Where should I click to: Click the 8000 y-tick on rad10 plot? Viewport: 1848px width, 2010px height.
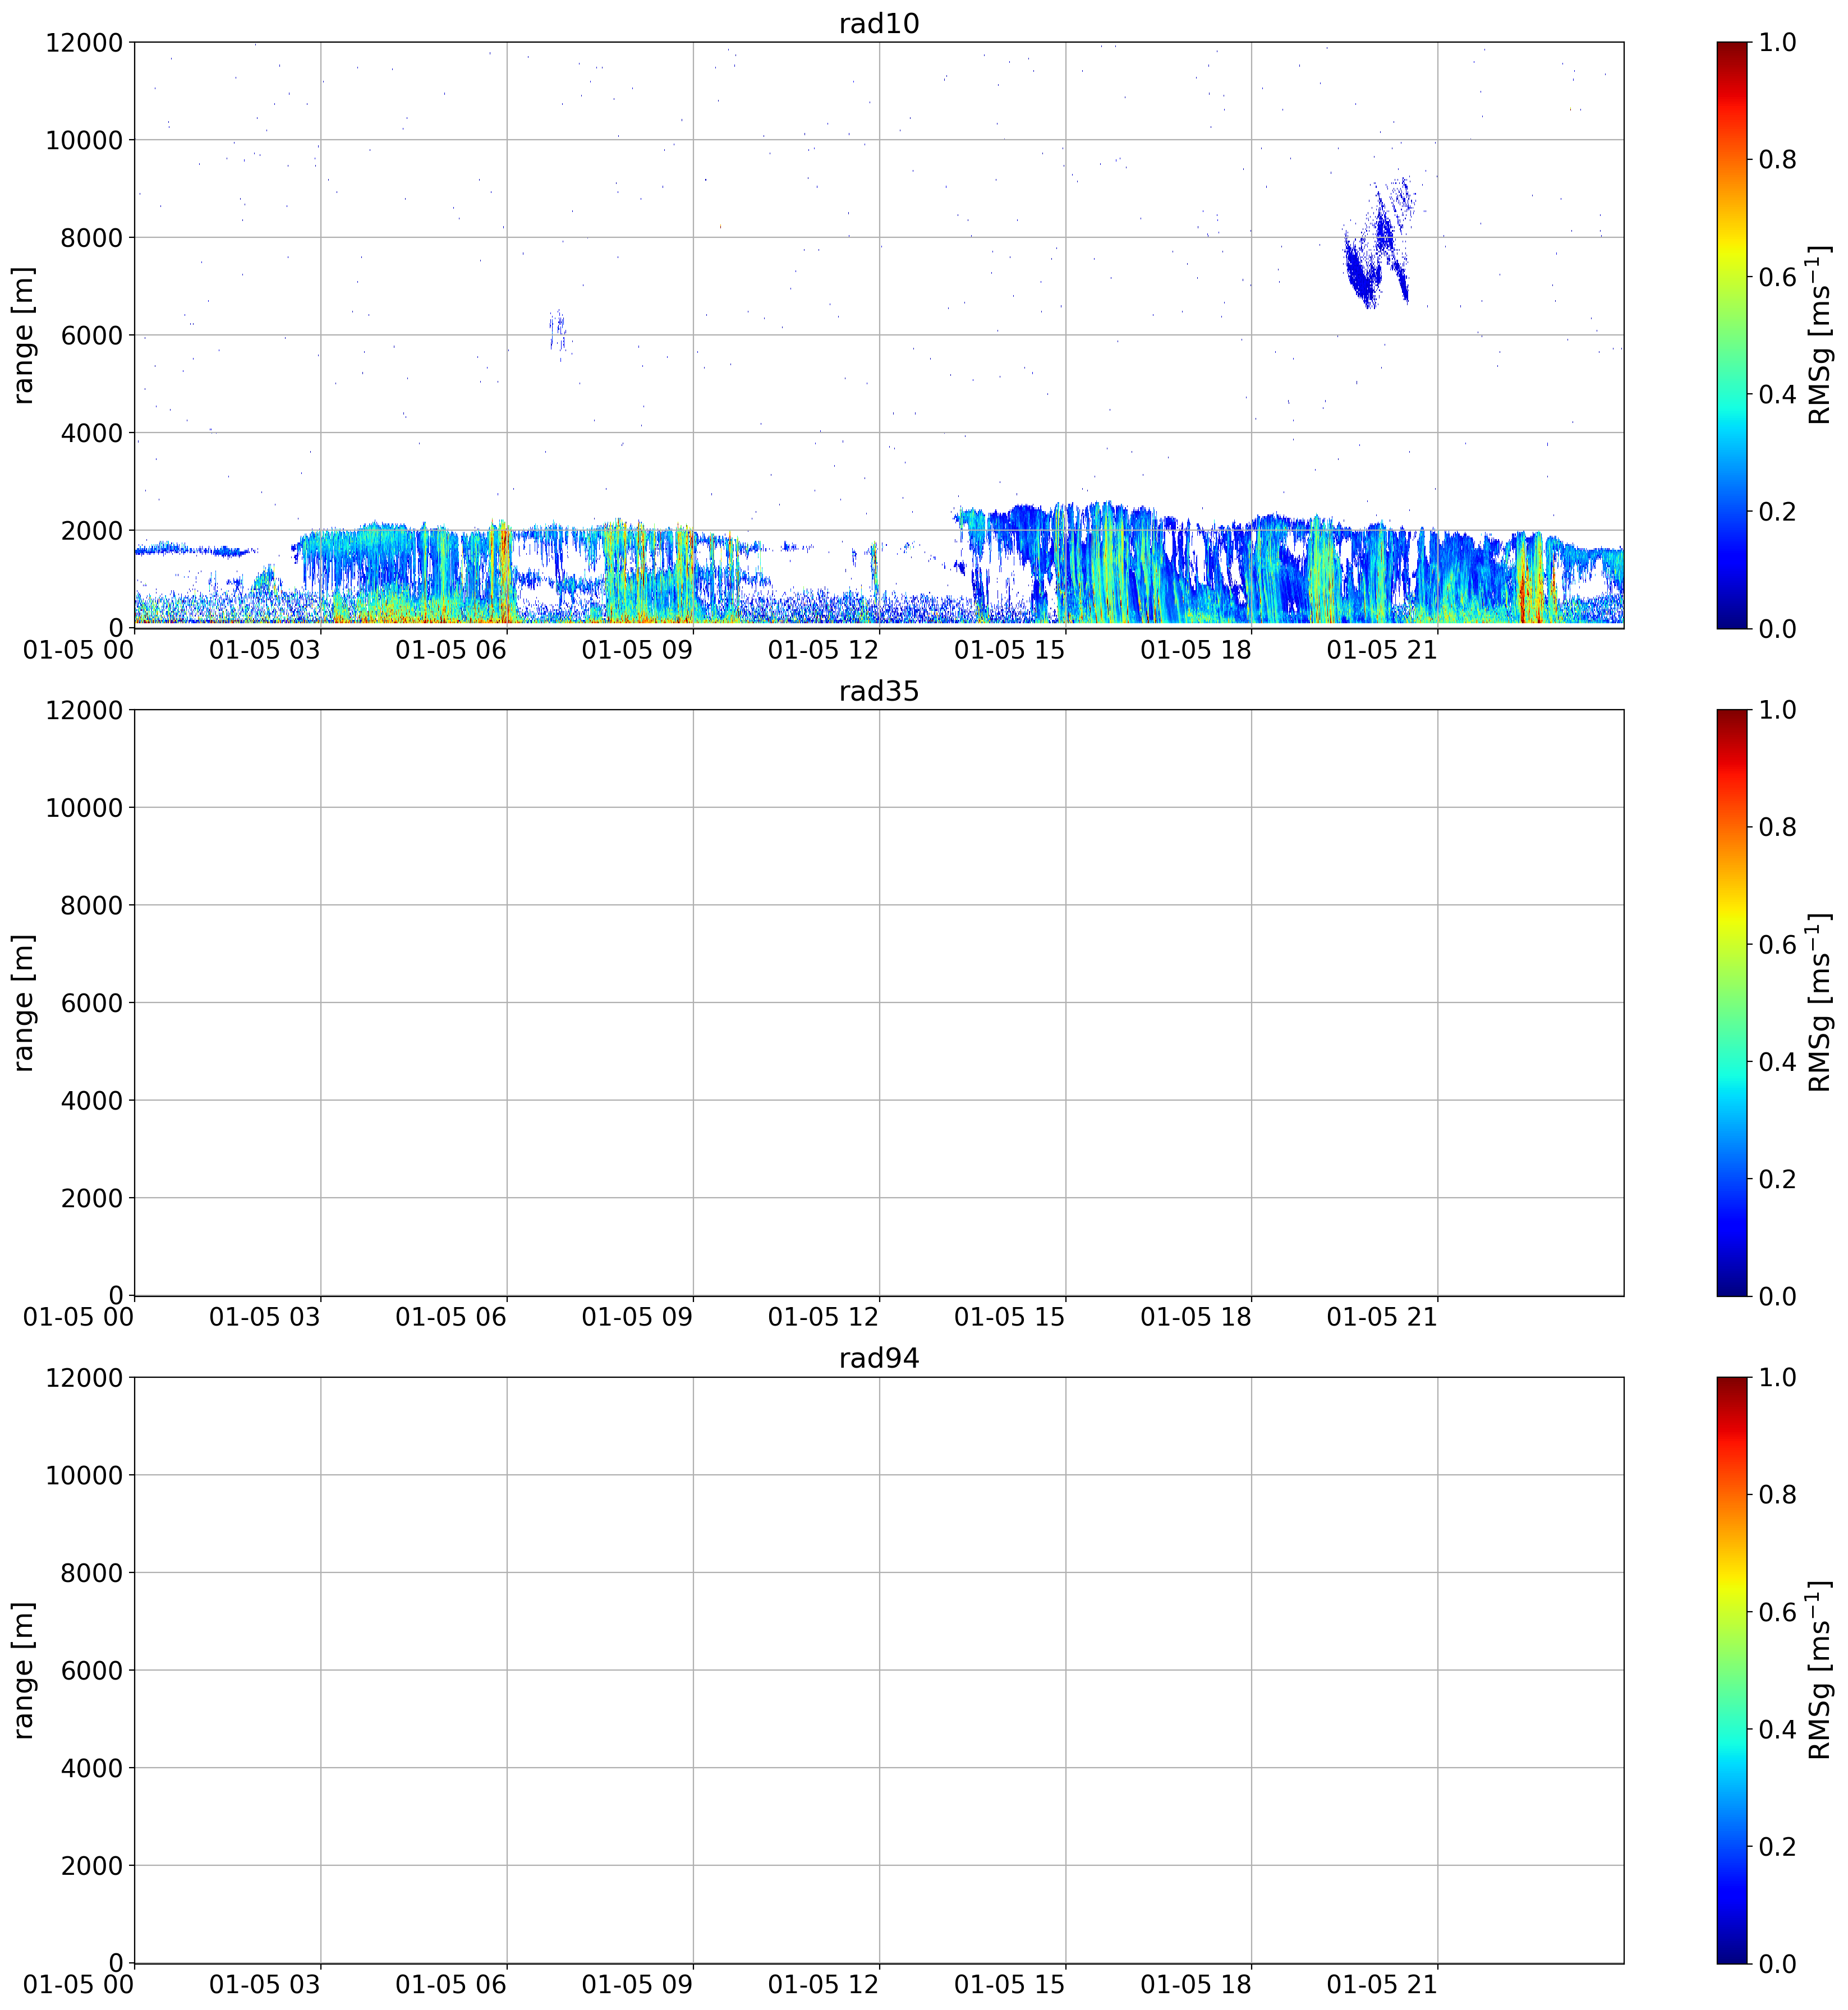pyautogui.click(x=92, y=237)
